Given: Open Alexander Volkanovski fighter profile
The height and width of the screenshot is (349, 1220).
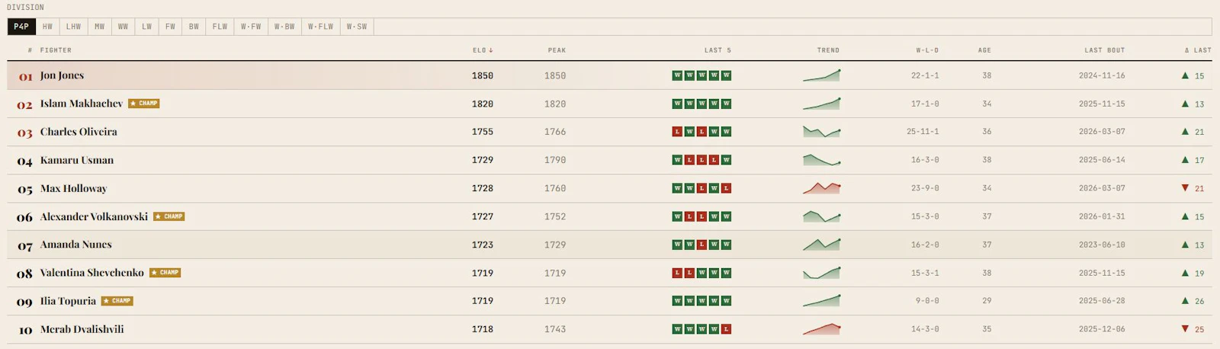Looking at the screenshot, I should click(x=94, y=216).
